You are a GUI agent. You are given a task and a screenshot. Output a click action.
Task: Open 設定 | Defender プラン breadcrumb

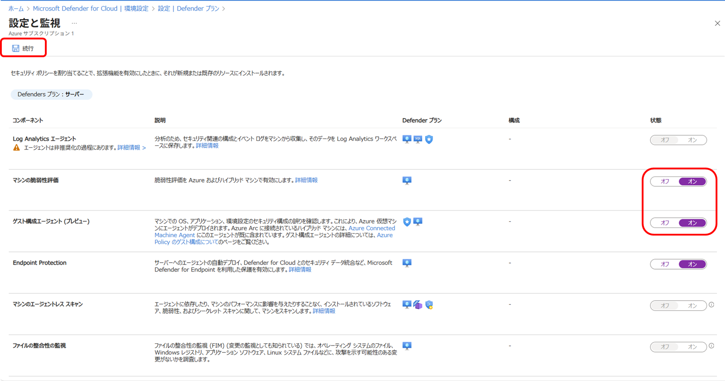click(188, 8)
